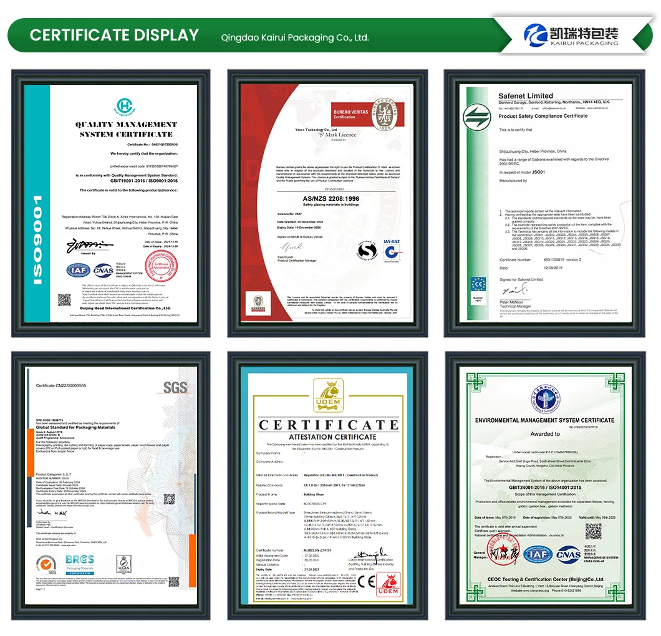Open the Environmental Management System Certificate frame
Image resolution: width=661 pixels, height=636 pixels.
pyautogui.click(x=545, y=486)
